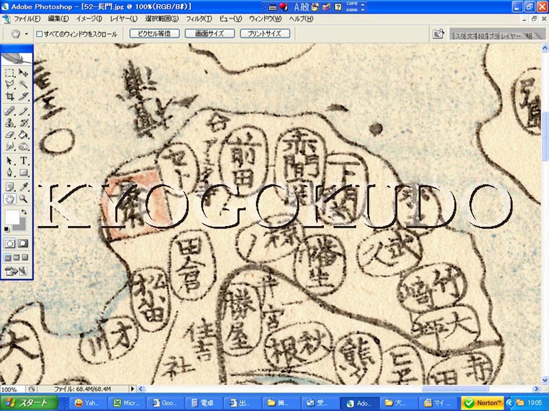Click the Print Size (プリントサイズ) button
The height and width of the screenshot is (411, 549).
click(x=265, y=34)
